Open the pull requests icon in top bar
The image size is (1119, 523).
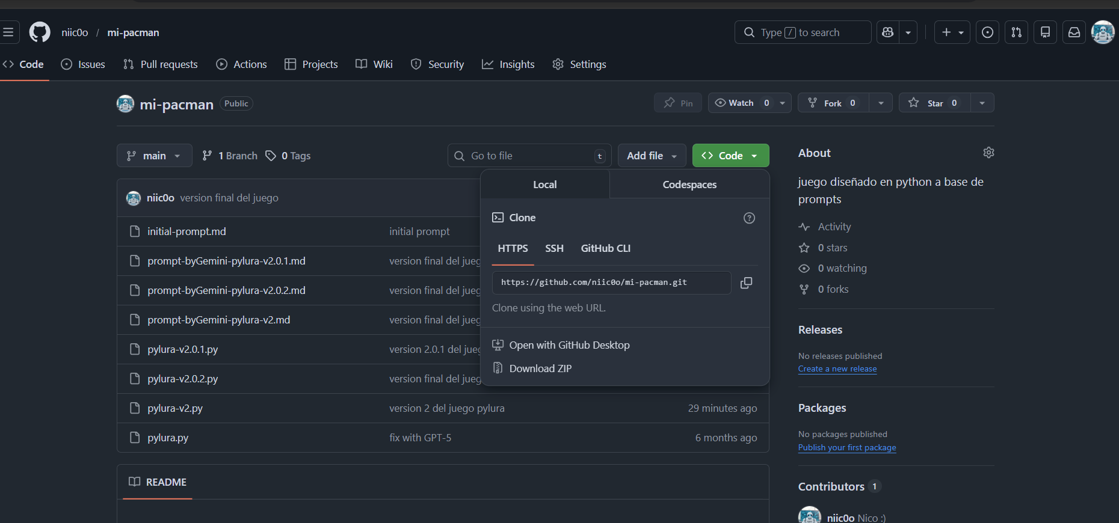[1016, 32]
